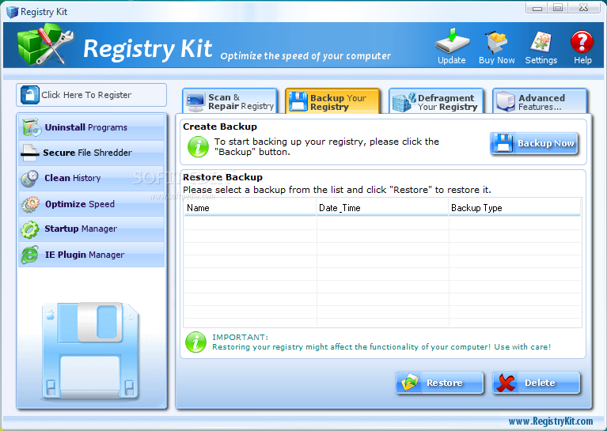The width and height of the screenshot is (607, 431).
Task: Click the floppy icon on Backup Now button
Action: [503, 143]
